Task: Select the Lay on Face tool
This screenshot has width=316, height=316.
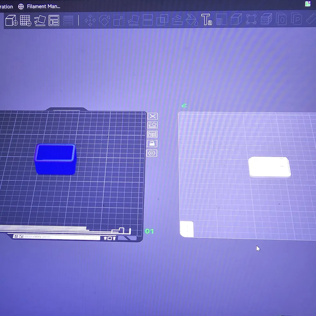Action: [x=133, y=20]
